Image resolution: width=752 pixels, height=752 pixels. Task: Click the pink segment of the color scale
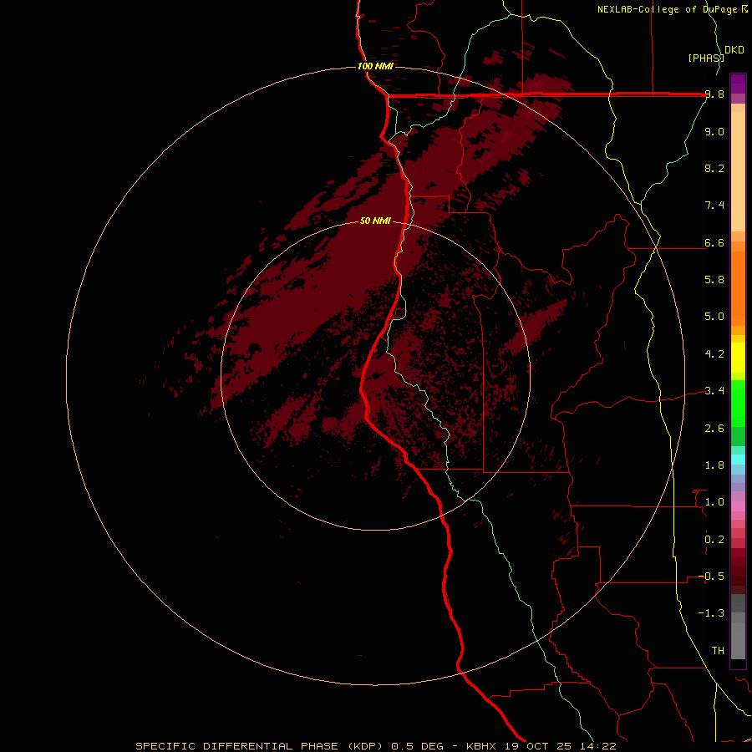[738, 506]
